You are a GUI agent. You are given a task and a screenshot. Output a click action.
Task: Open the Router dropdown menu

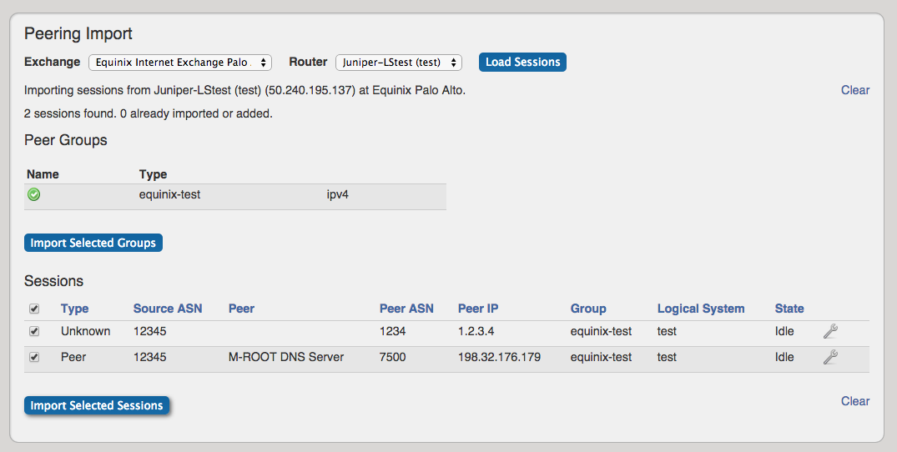[398, 63]
